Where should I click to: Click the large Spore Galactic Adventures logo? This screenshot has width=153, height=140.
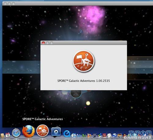(84, 61)
